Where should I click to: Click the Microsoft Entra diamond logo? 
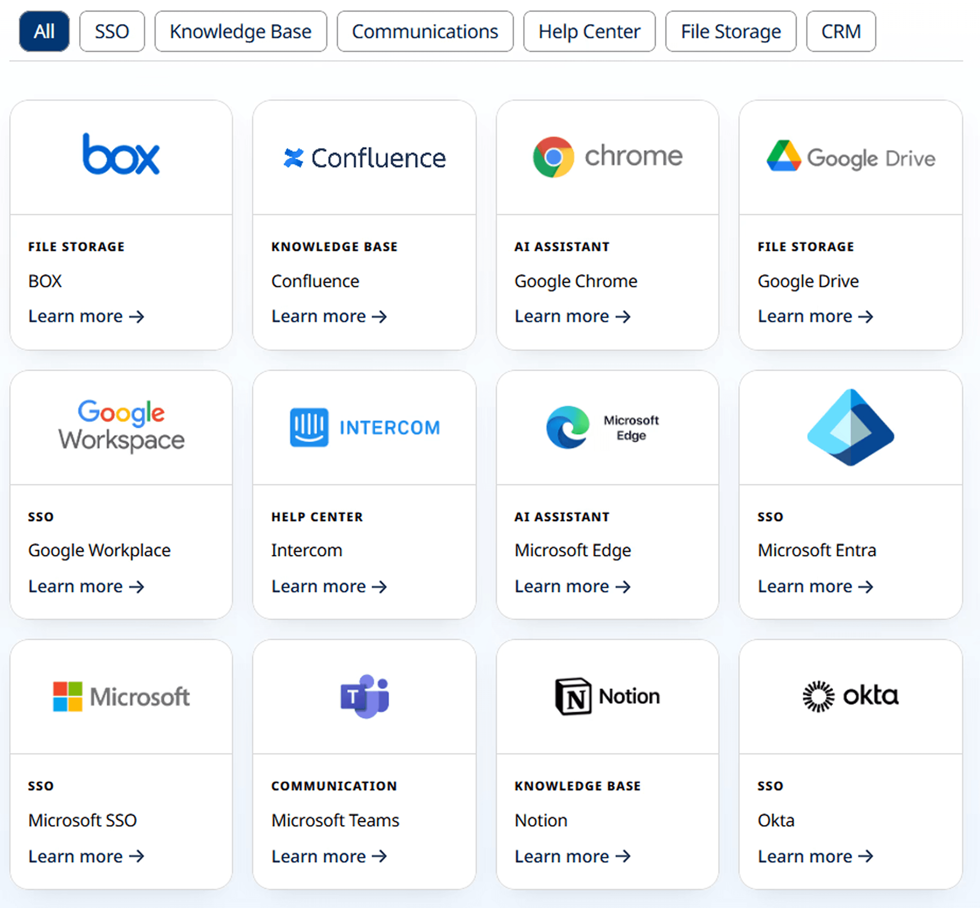(x=850, y=427)
